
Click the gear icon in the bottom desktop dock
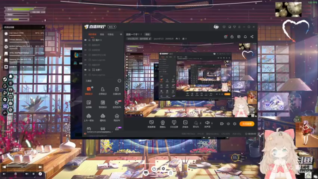coord(163,169)
